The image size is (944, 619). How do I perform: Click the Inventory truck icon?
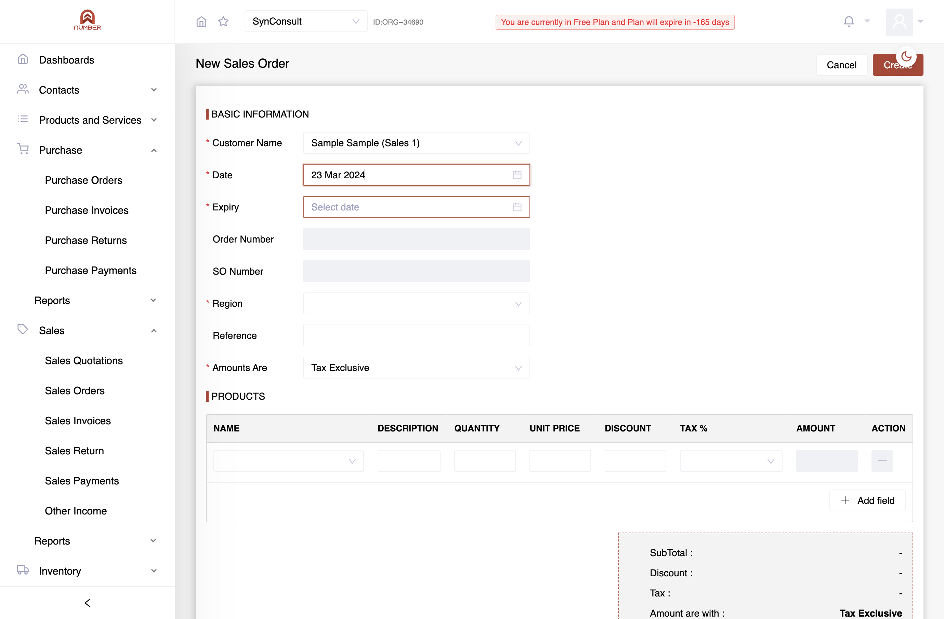click(23, 570)
